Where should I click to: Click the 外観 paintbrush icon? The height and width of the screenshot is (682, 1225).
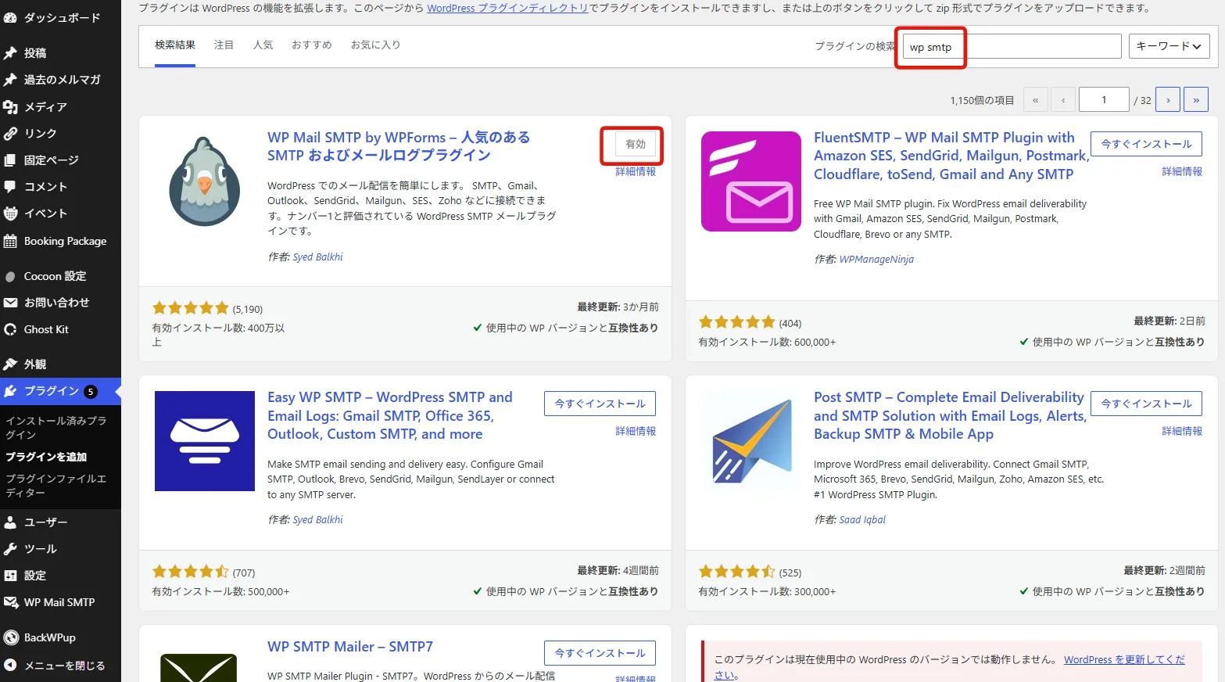coord(10,364)
